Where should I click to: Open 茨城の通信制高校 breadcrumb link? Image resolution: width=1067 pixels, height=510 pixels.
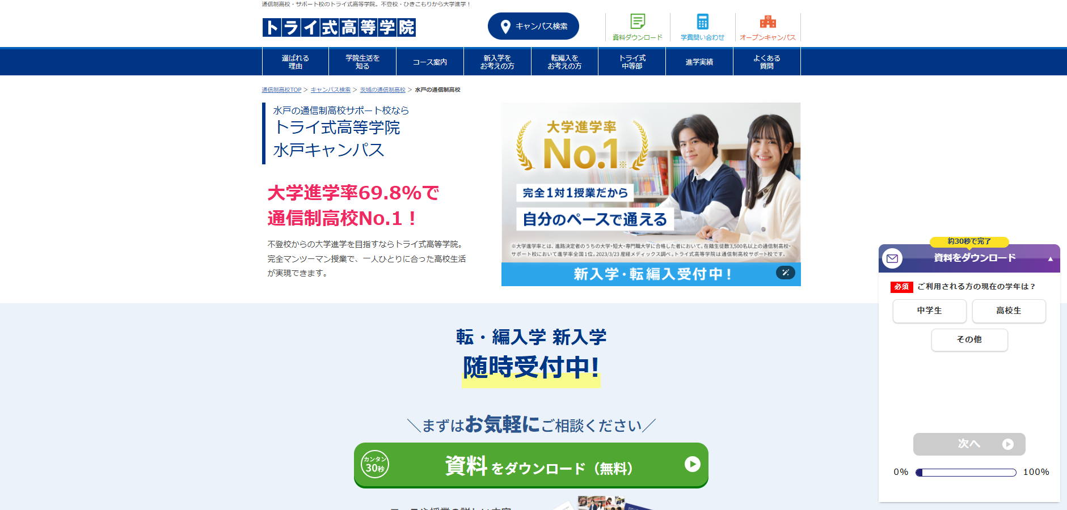(x=382, y=90)
